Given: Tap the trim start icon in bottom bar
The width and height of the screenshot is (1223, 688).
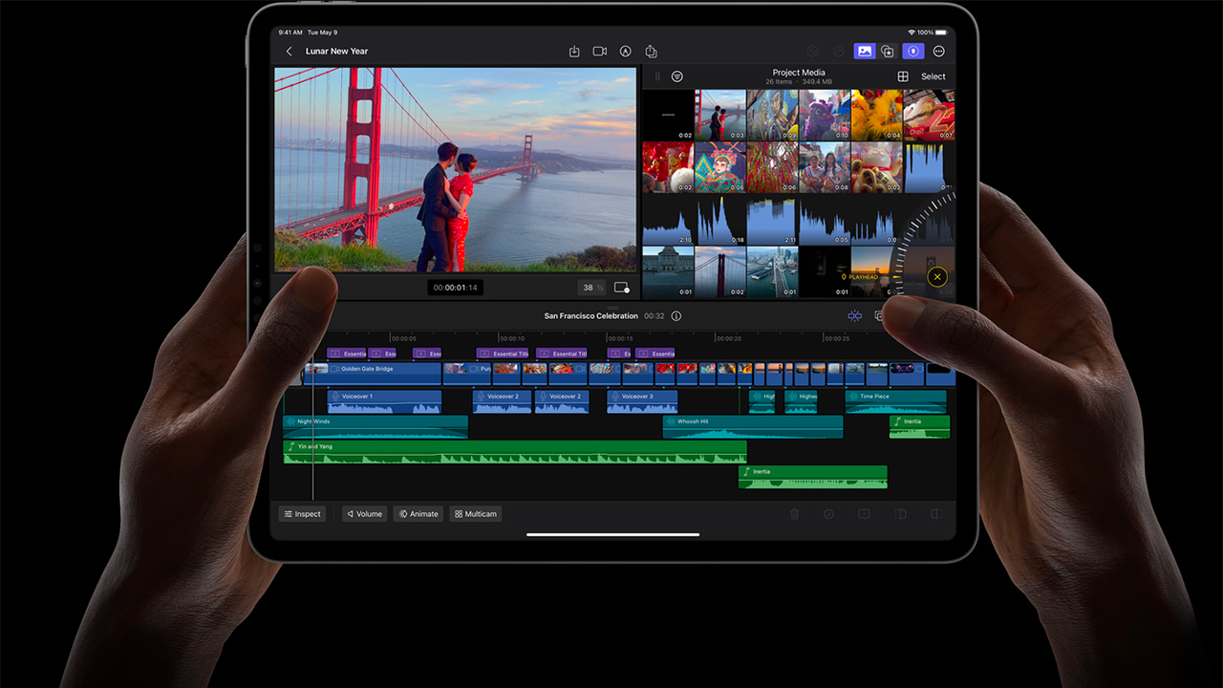Looking at the screenshot, I should 900,514.
